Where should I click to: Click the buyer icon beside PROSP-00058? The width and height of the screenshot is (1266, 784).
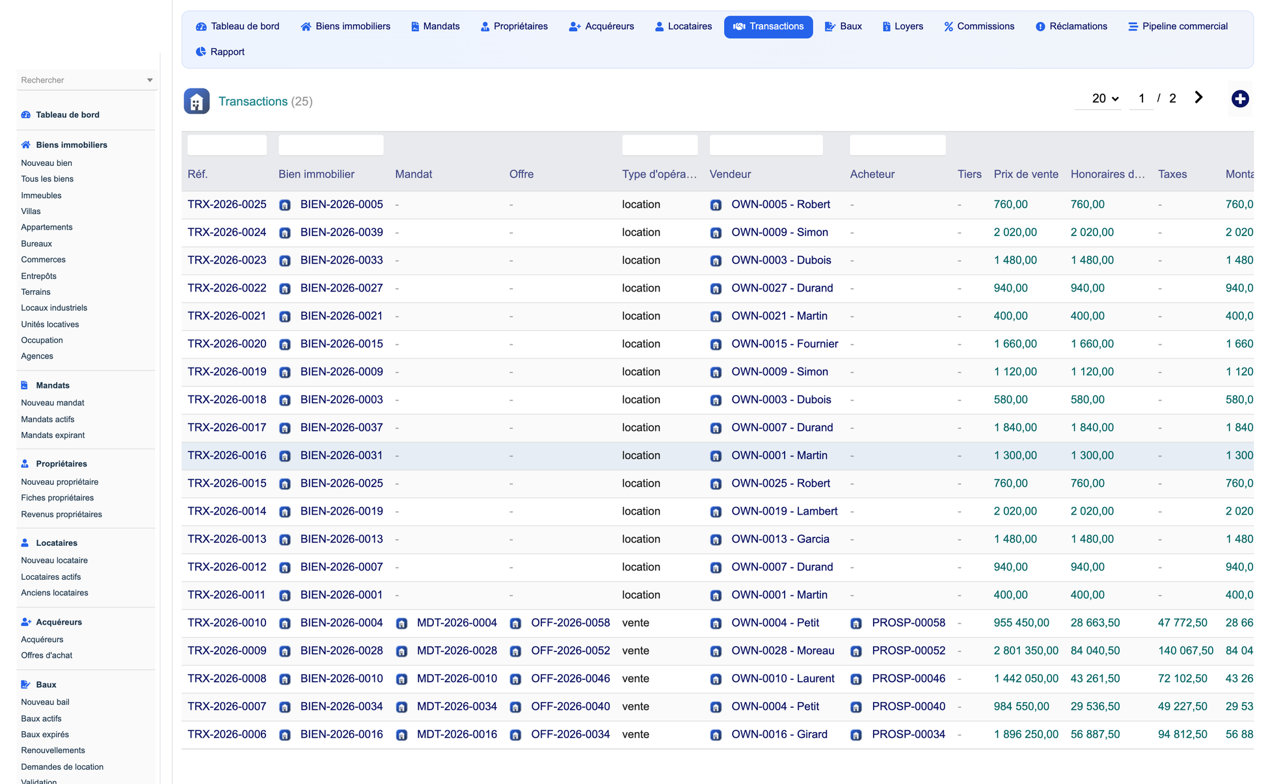point(856,623)
